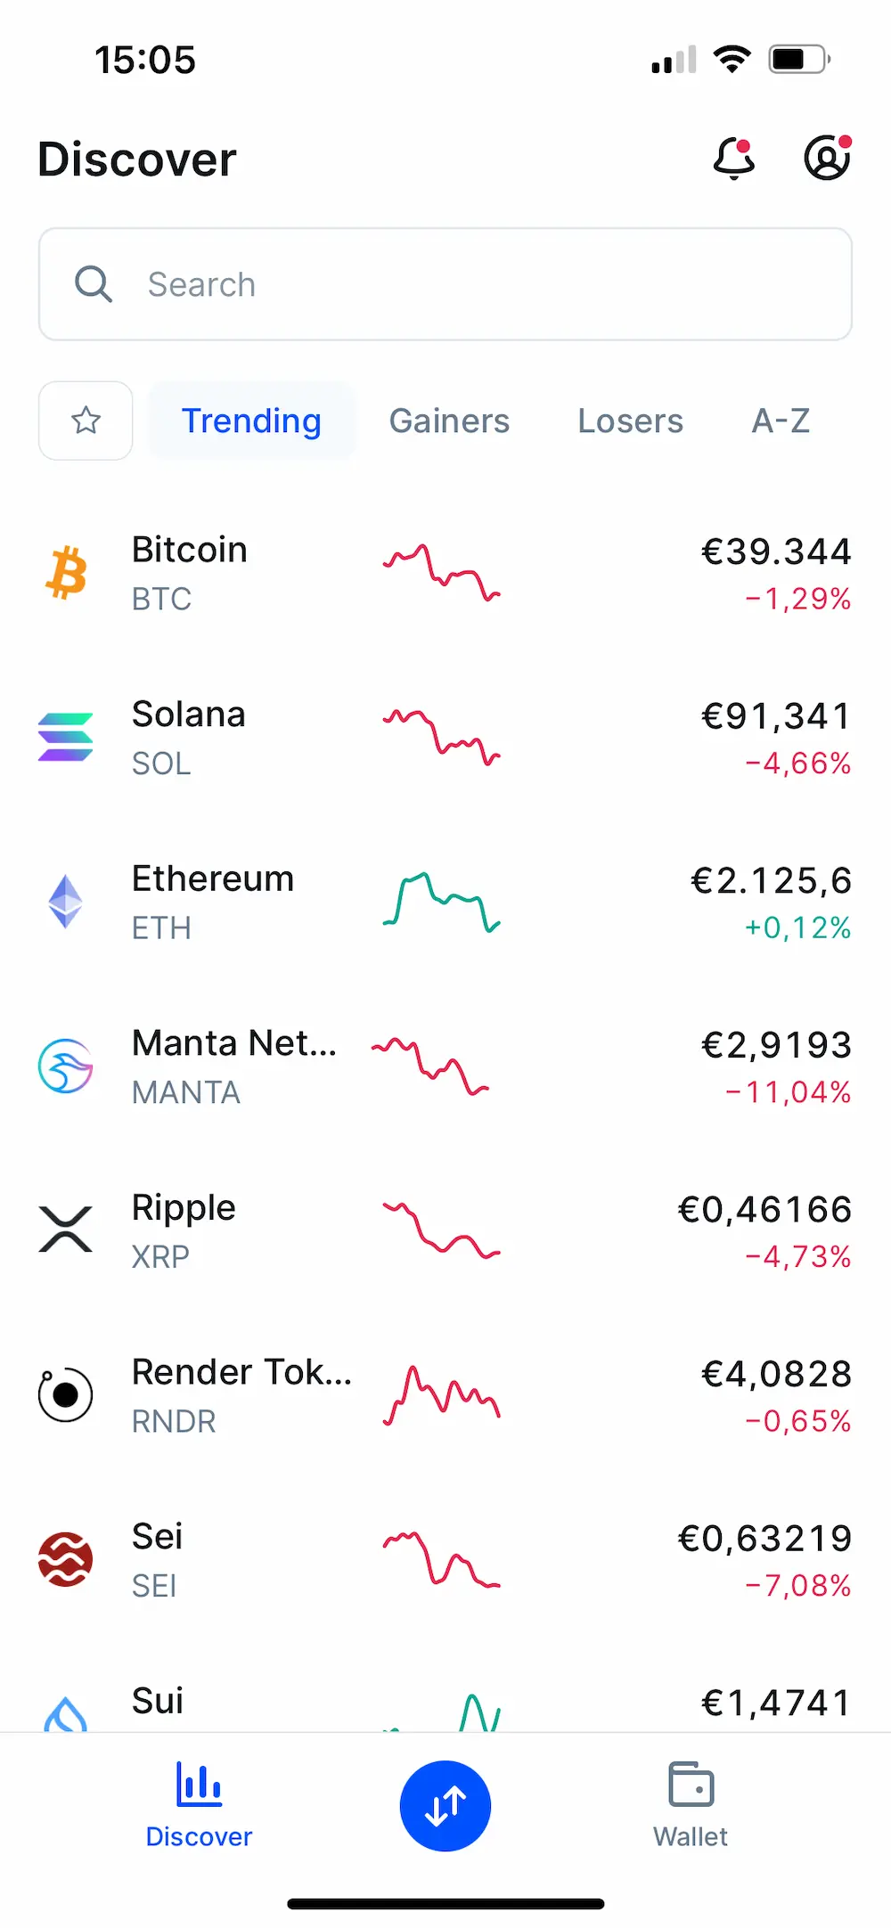Tap the Ethereum diamond icon
891x1928 pixels.
pyautogui.click(x=66, y=902)
